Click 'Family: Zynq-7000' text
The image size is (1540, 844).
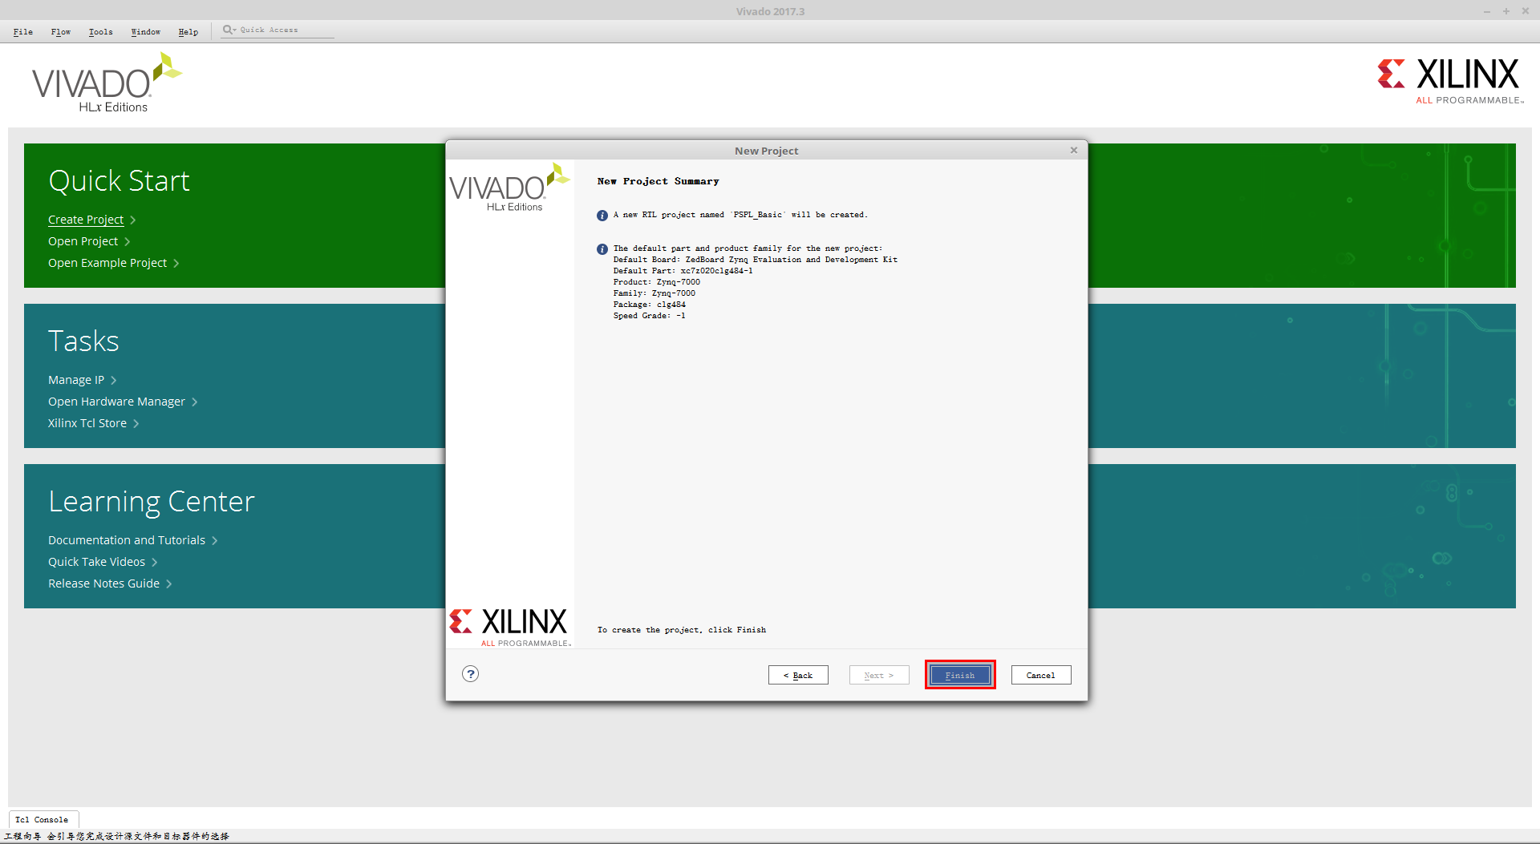[x=654, y=293]
